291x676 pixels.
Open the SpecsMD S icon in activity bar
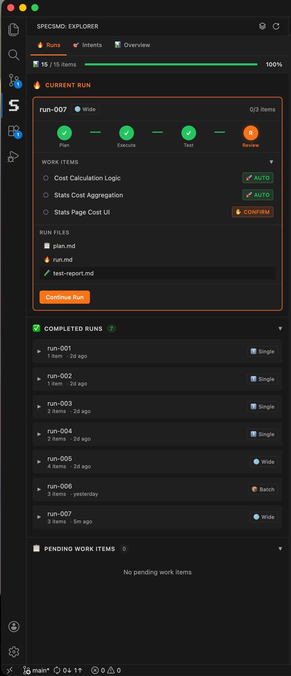(x=14, y=105)
